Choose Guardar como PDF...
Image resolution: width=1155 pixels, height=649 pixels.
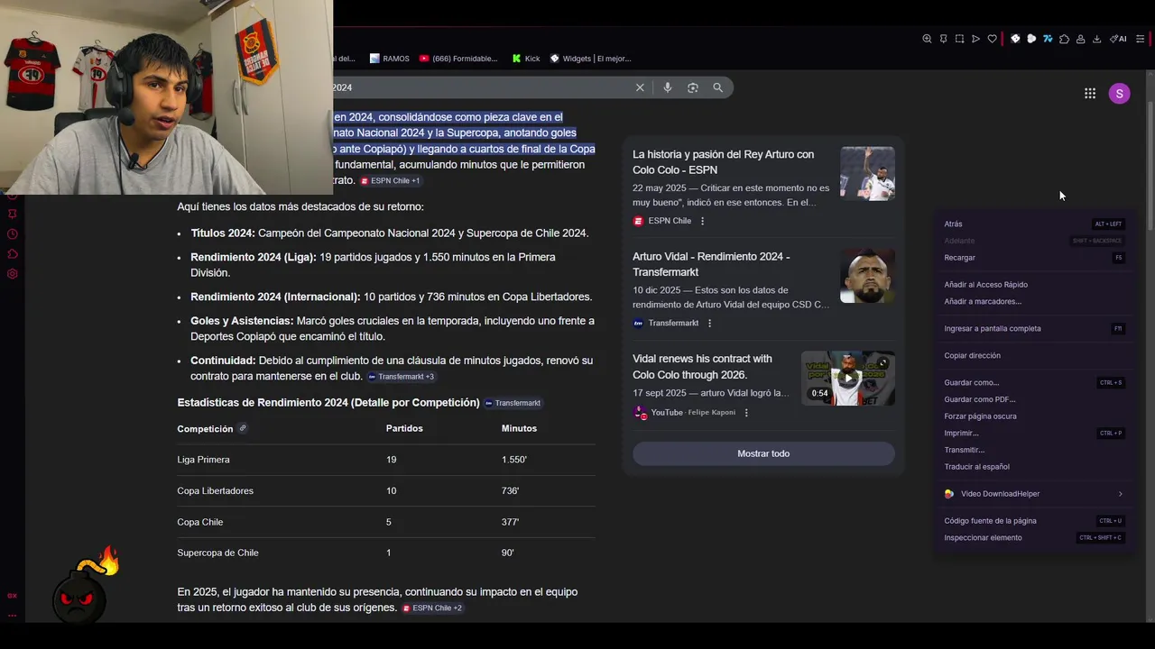(1033, 399)
